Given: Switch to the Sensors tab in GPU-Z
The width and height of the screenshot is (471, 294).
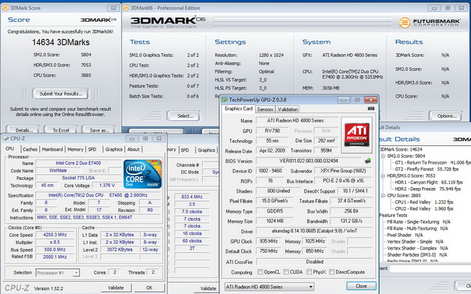Looking at the screenshot, I should (265, 109).
